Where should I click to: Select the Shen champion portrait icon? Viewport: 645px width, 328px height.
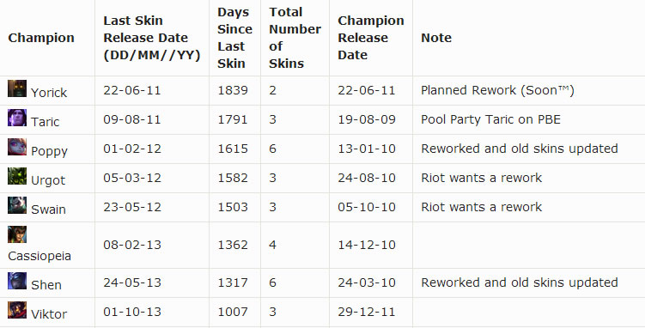click(17, 281)
